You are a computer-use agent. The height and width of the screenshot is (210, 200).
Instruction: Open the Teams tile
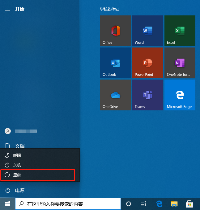pos(147,95)
